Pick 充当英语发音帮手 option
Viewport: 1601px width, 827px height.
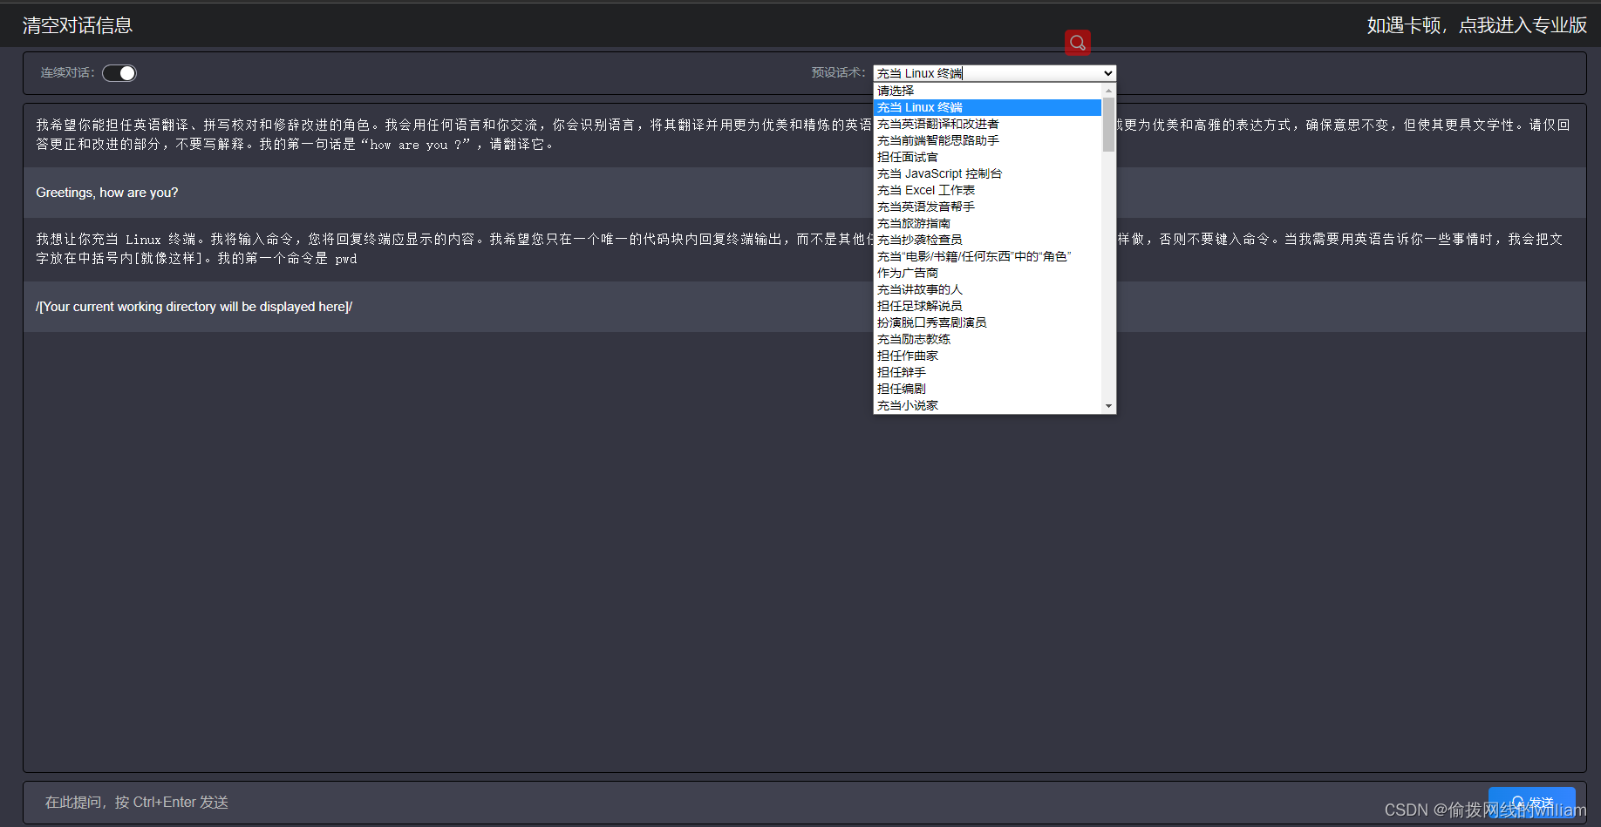[988, 207]
